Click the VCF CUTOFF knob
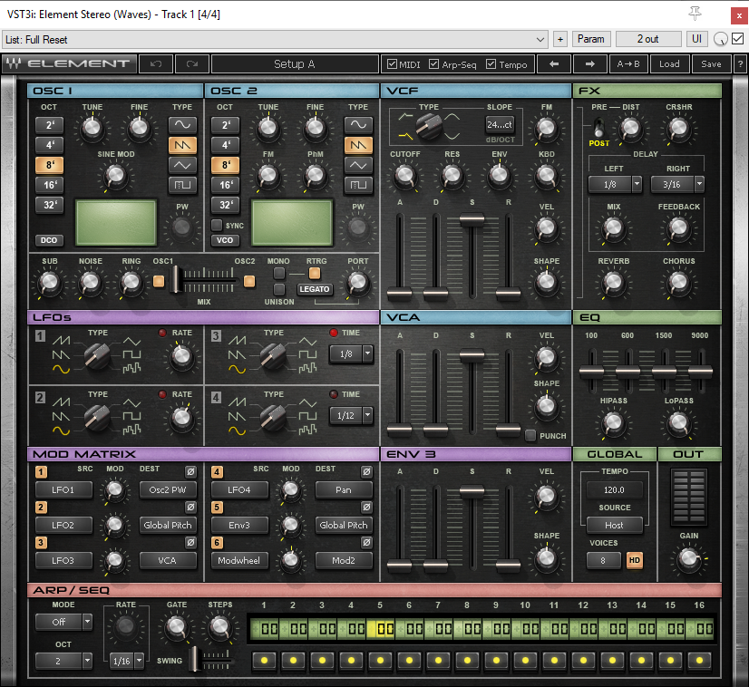Screen dimensions: 749x687 pyautogui.click(x=404, y=175)
